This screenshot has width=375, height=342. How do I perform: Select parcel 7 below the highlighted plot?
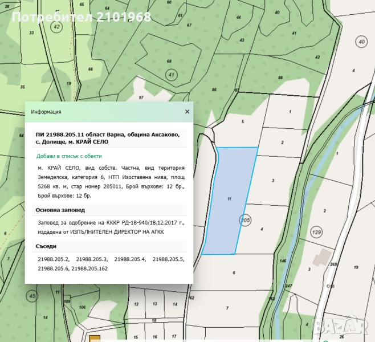[x=227, y=308]
